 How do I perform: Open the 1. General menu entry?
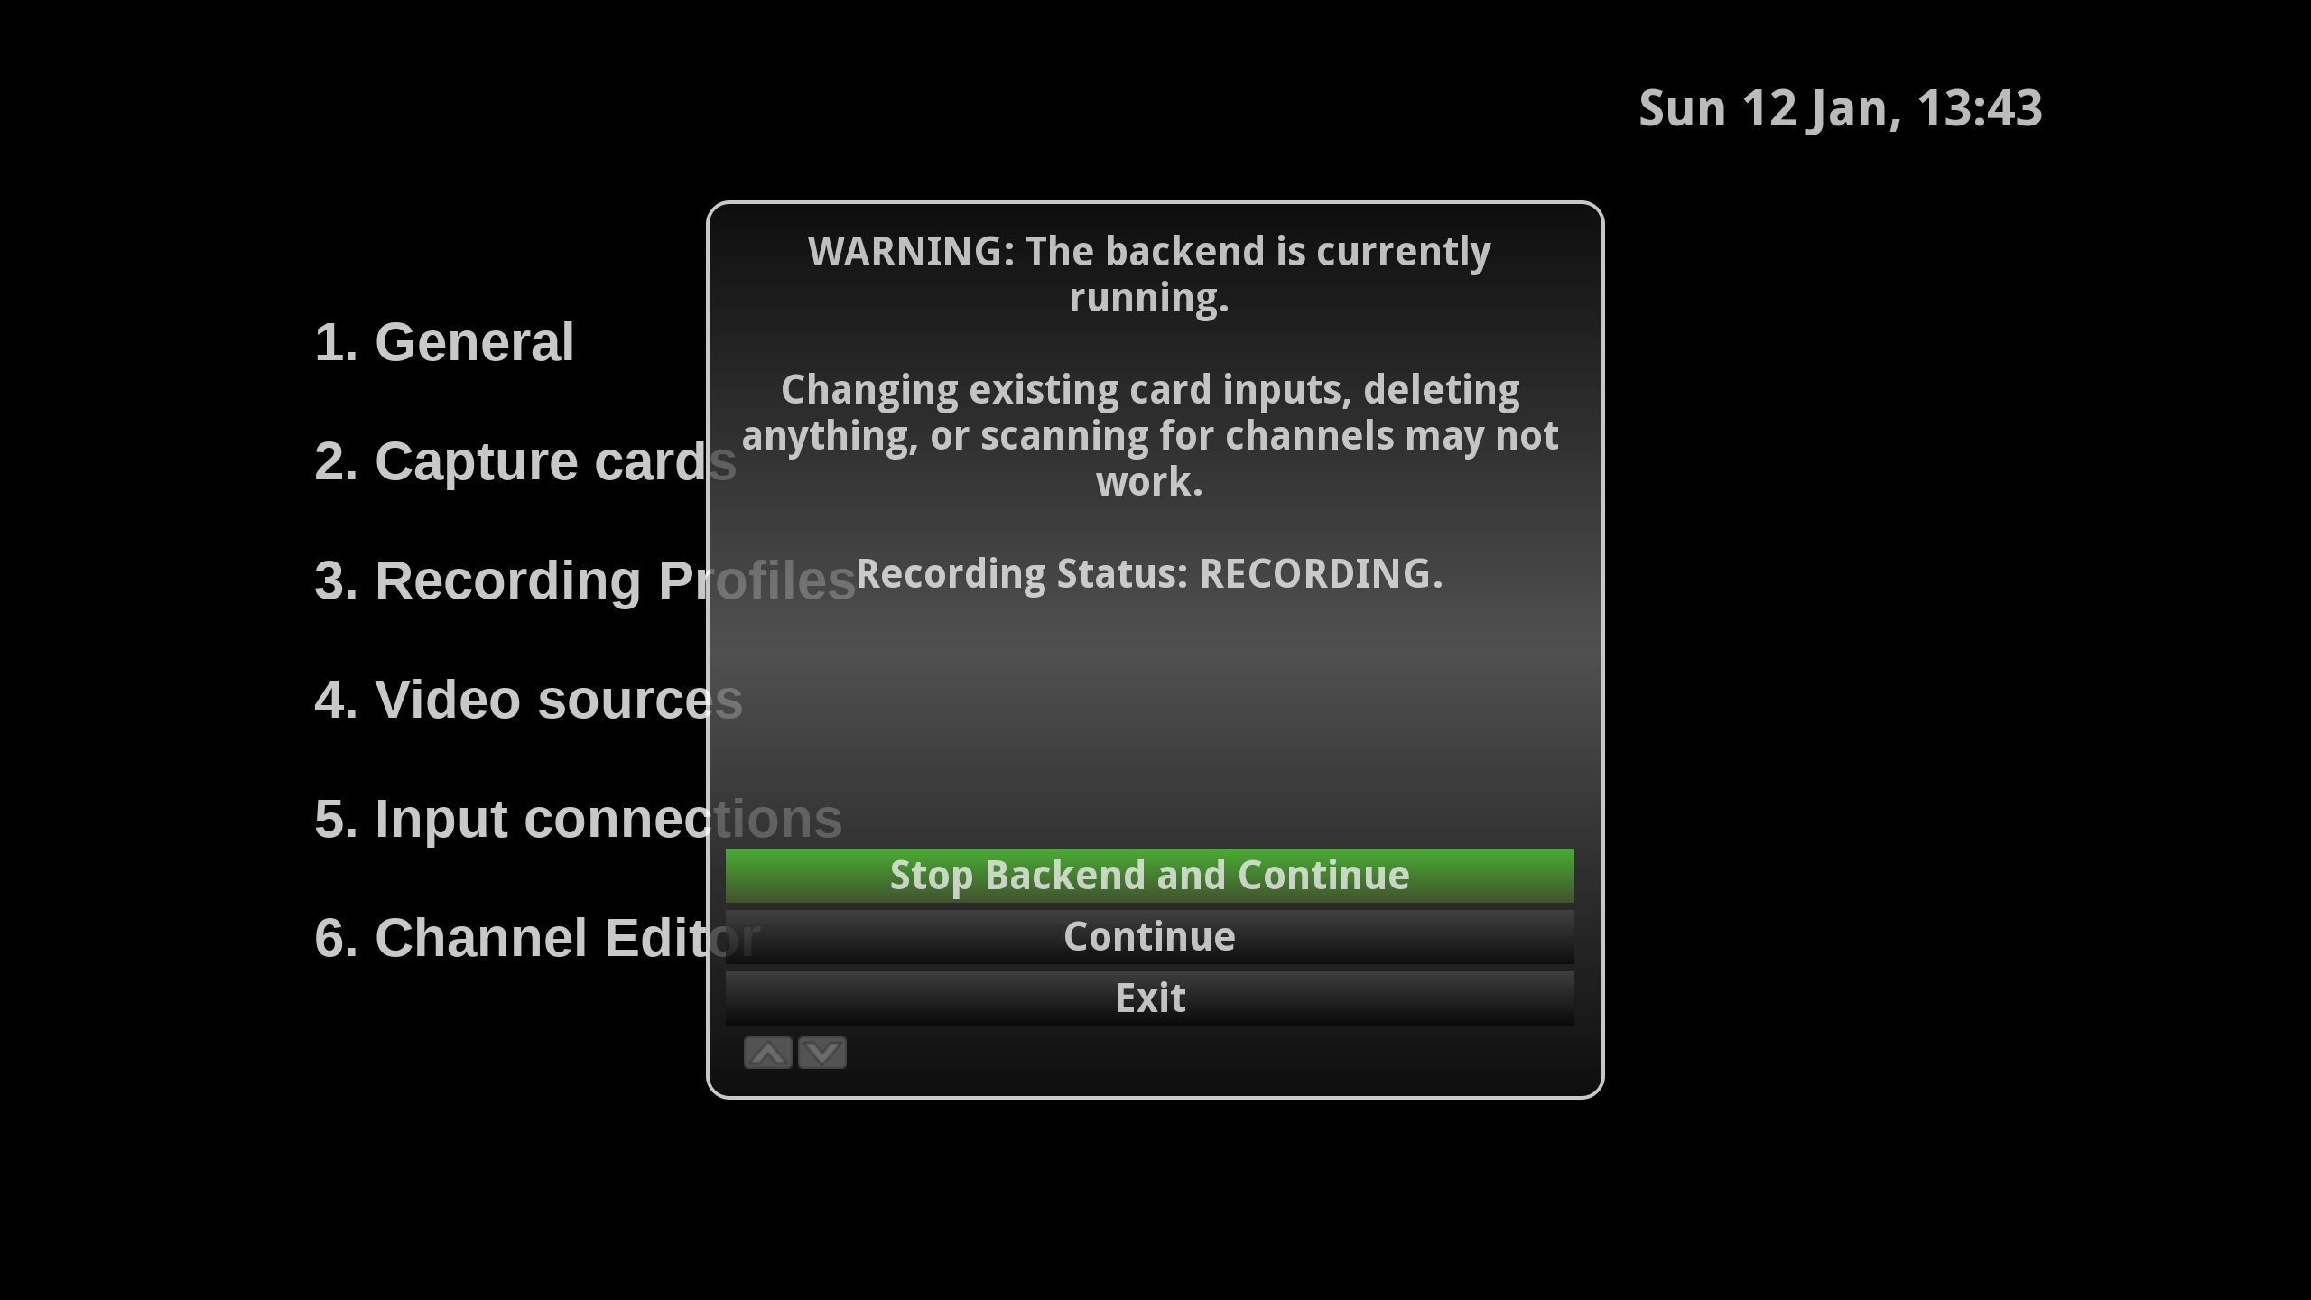[x=444, y=342]
